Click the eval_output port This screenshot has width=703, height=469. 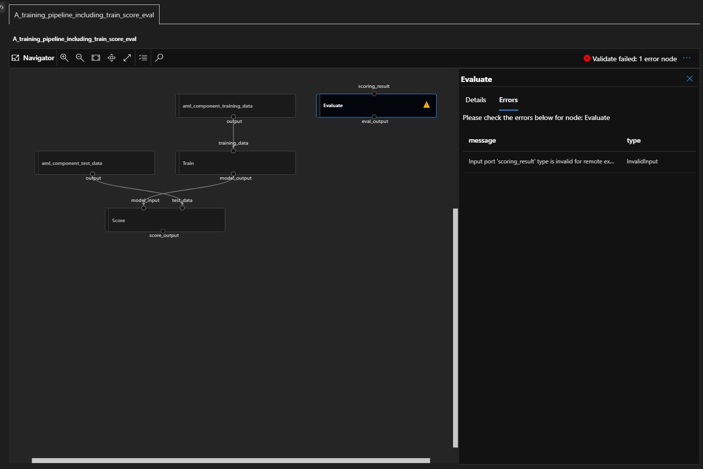coord(374,117)
